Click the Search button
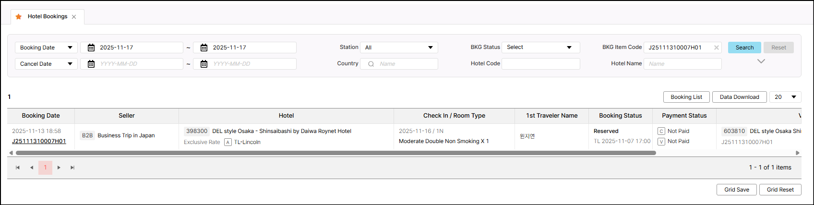 click(744, 48)
